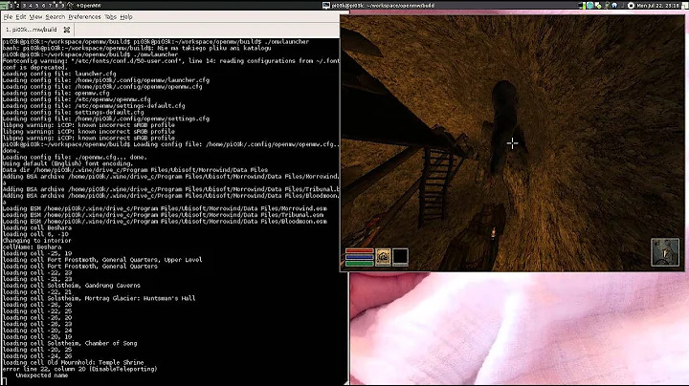Click the green fatigue bar in OpenMW HUD
Screen dimensions: 689x386
click(x=360, y=264)
